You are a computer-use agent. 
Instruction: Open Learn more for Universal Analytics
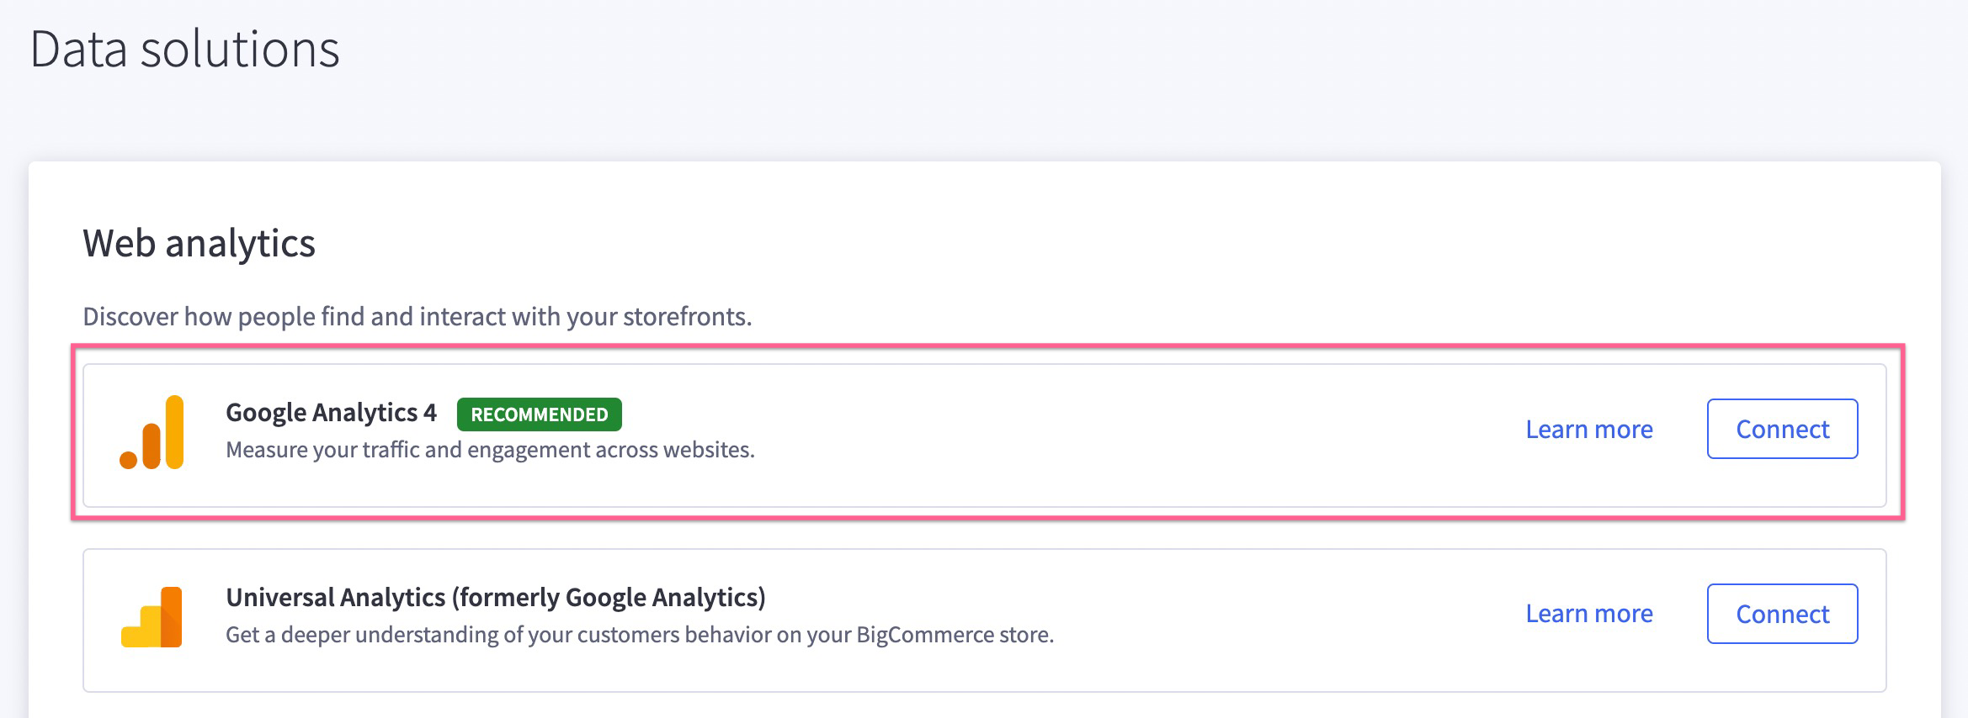click(1589, 614)
